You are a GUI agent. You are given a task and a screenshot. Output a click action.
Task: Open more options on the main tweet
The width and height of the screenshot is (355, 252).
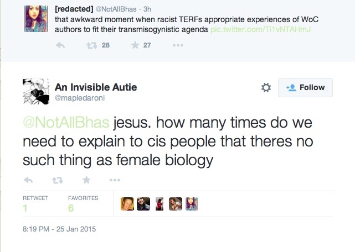coord(115,180)
